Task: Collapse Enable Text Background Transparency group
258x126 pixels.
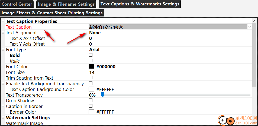Action: click(3, 84)
